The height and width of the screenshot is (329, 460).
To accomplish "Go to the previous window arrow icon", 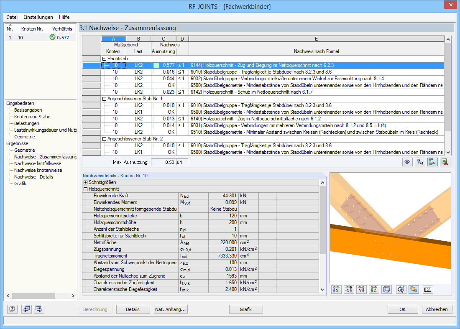I will [x=26, y=309].
